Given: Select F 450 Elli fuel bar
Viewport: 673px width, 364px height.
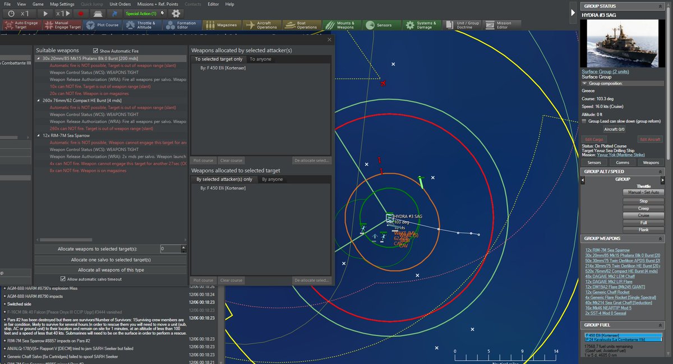Looking at the screenshot, I should 624,335.
